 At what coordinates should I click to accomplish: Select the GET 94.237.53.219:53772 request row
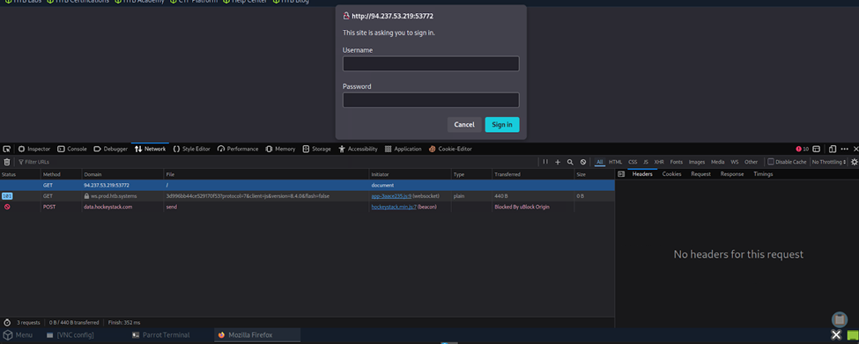tap(307, 185)
